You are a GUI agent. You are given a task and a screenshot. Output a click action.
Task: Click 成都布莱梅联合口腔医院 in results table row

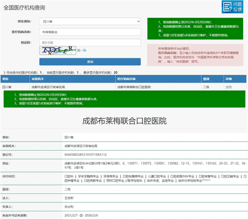click(x=134, y=87)
